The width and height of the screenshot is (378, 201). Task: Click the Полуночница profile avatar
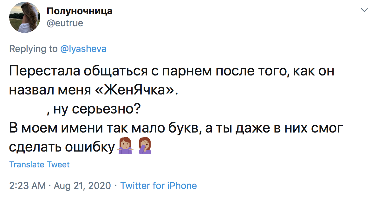pos(25,17)
